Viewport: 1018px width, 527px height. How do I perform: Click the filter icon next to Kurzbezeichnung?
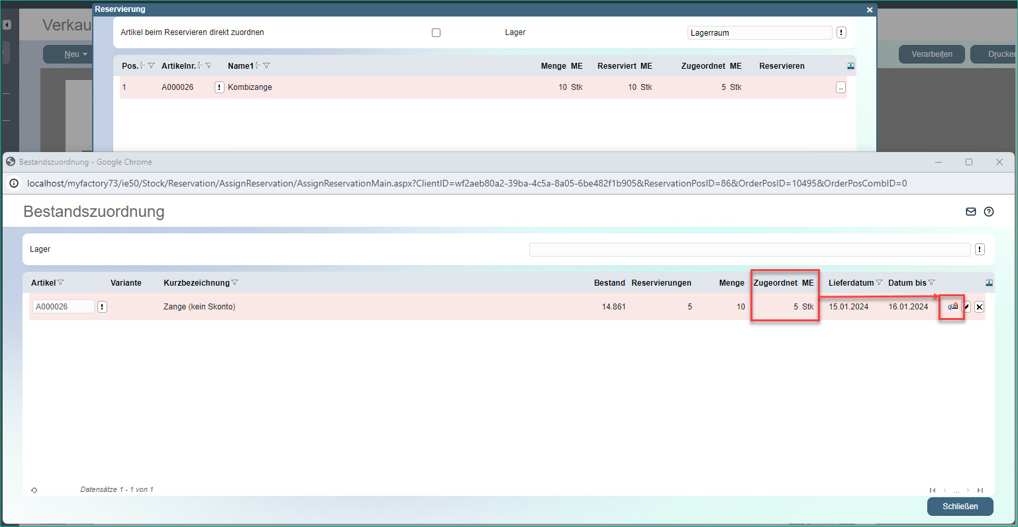(235, 283)
